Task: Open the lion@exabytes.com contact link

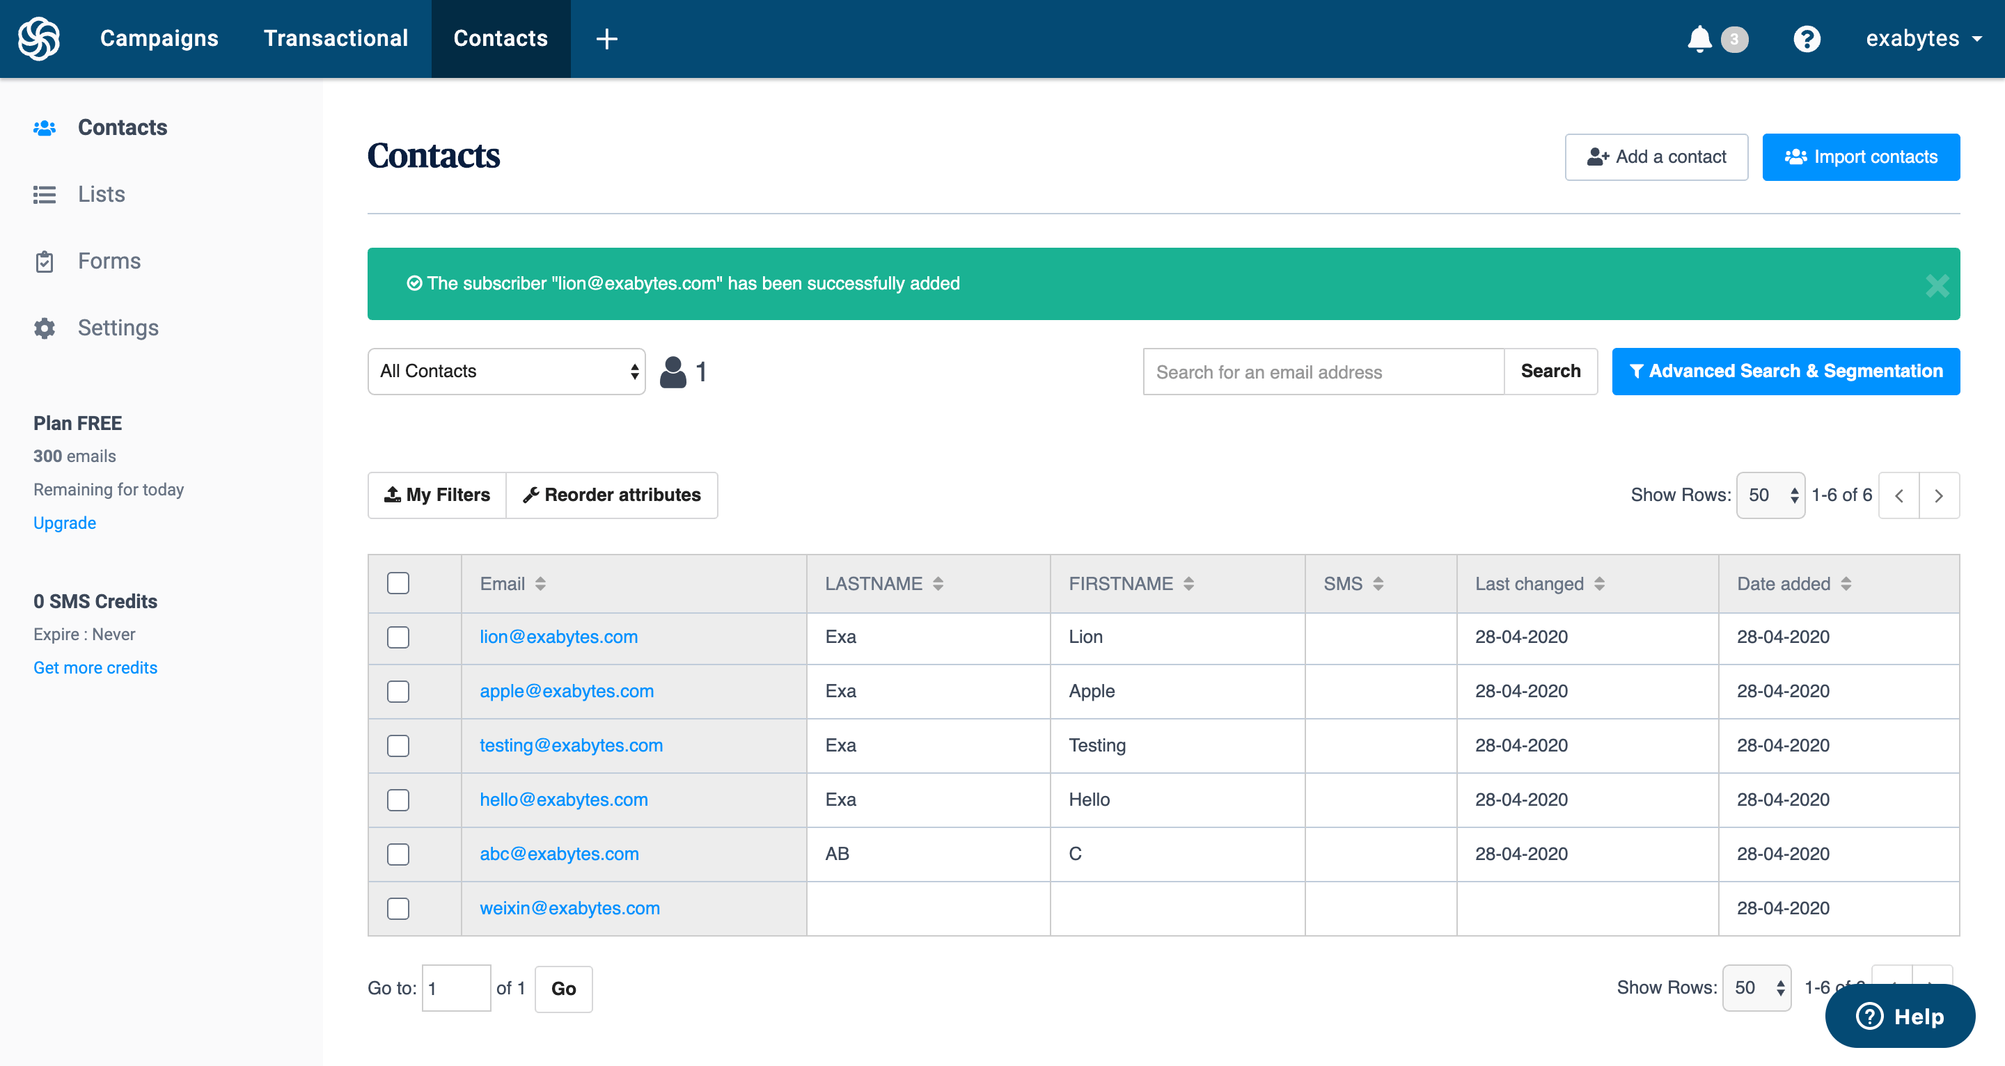Action: click(558, 637)
